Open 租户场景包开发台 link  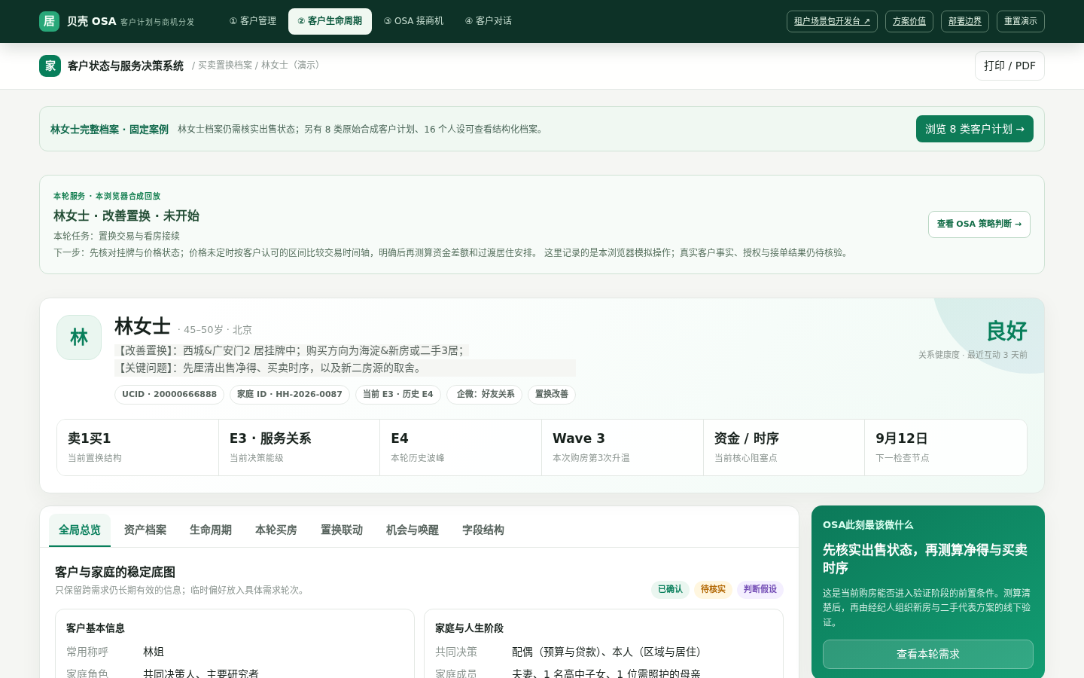point(832,21)
